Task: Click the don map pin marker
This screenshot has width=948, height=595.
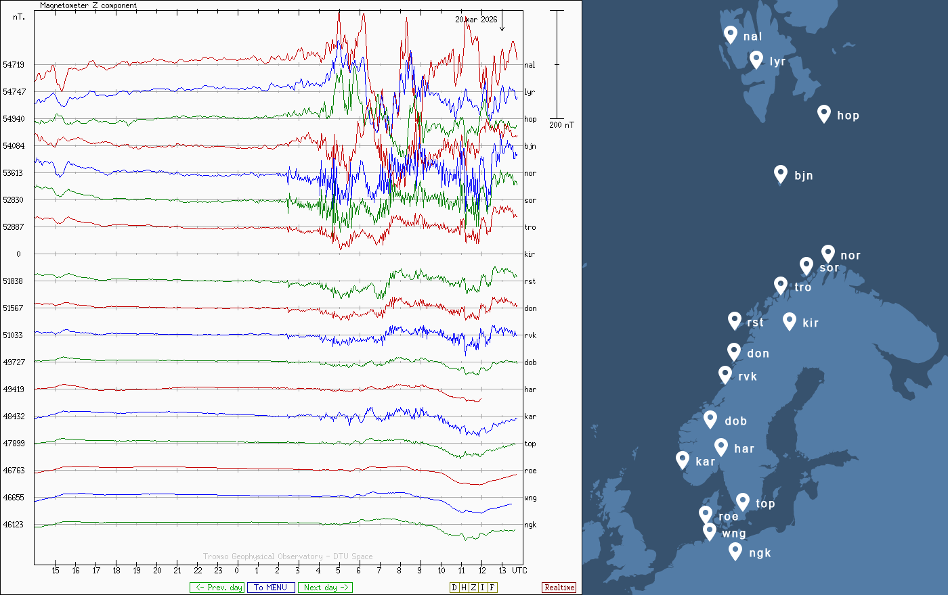Action: click(x=734, y=352)
